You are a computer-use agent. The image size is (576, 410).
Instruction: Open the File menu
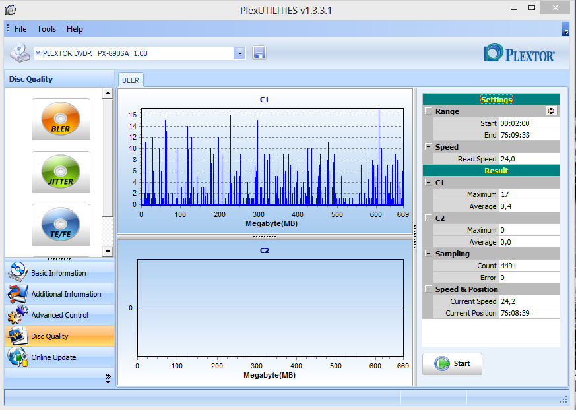tap(20, 28)
